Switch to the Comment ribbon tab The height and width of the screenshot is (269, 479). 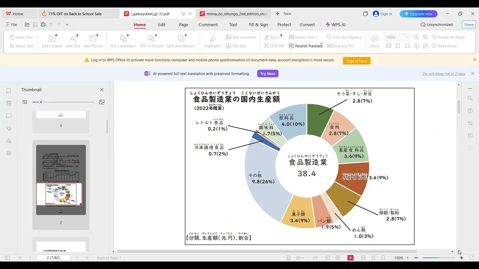208,25
